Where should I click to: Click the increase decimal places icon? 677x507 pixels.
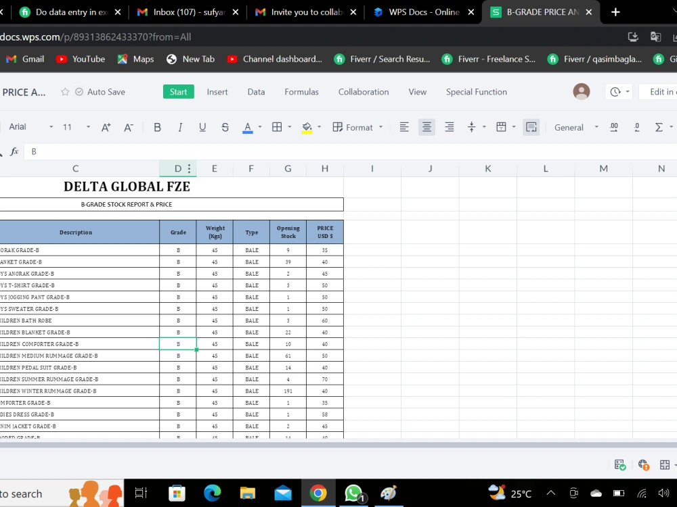(614, 127)
